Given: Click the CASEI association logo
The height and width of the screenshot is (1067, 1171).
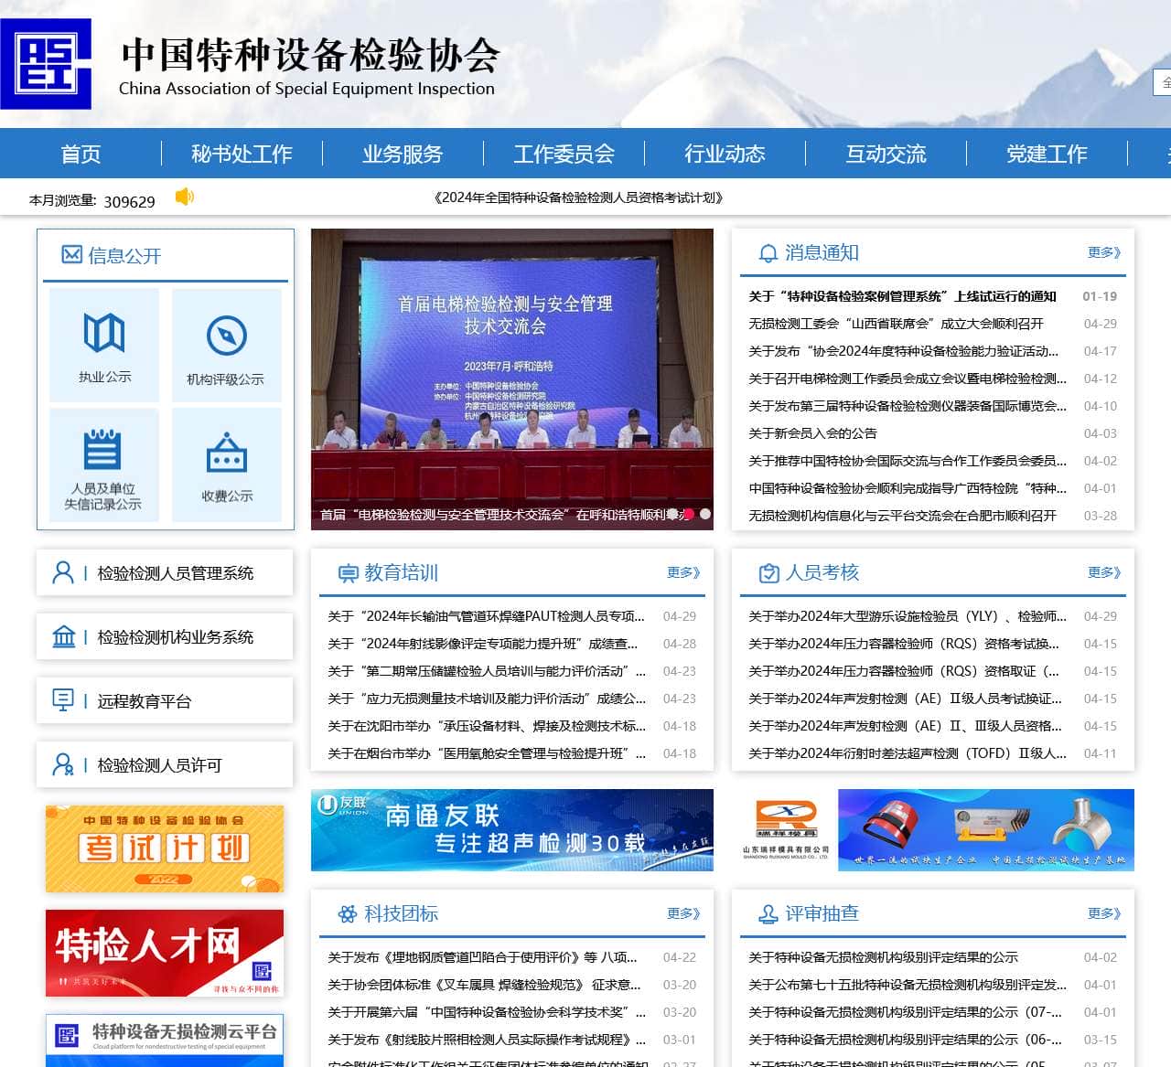Looking at the screenshot, I should (46, 64).
